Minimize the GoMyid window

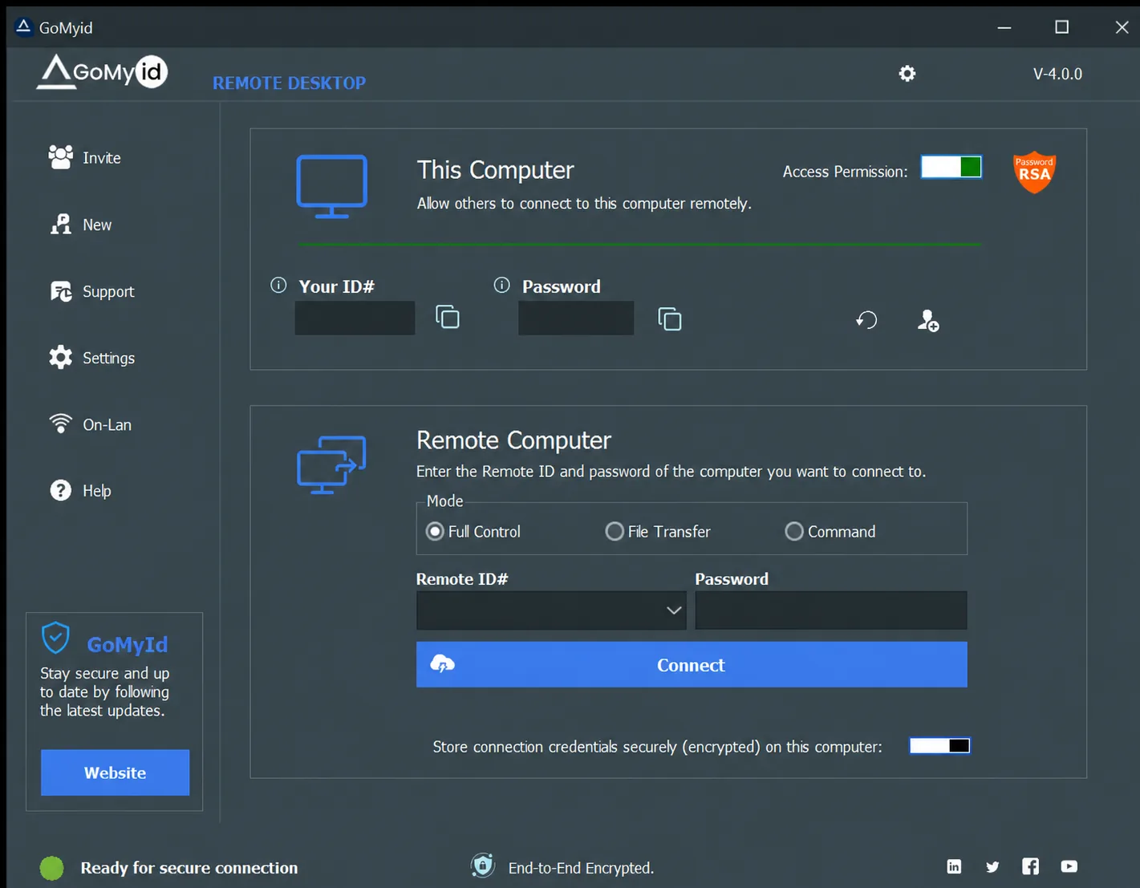click(x=1004, y=27)
